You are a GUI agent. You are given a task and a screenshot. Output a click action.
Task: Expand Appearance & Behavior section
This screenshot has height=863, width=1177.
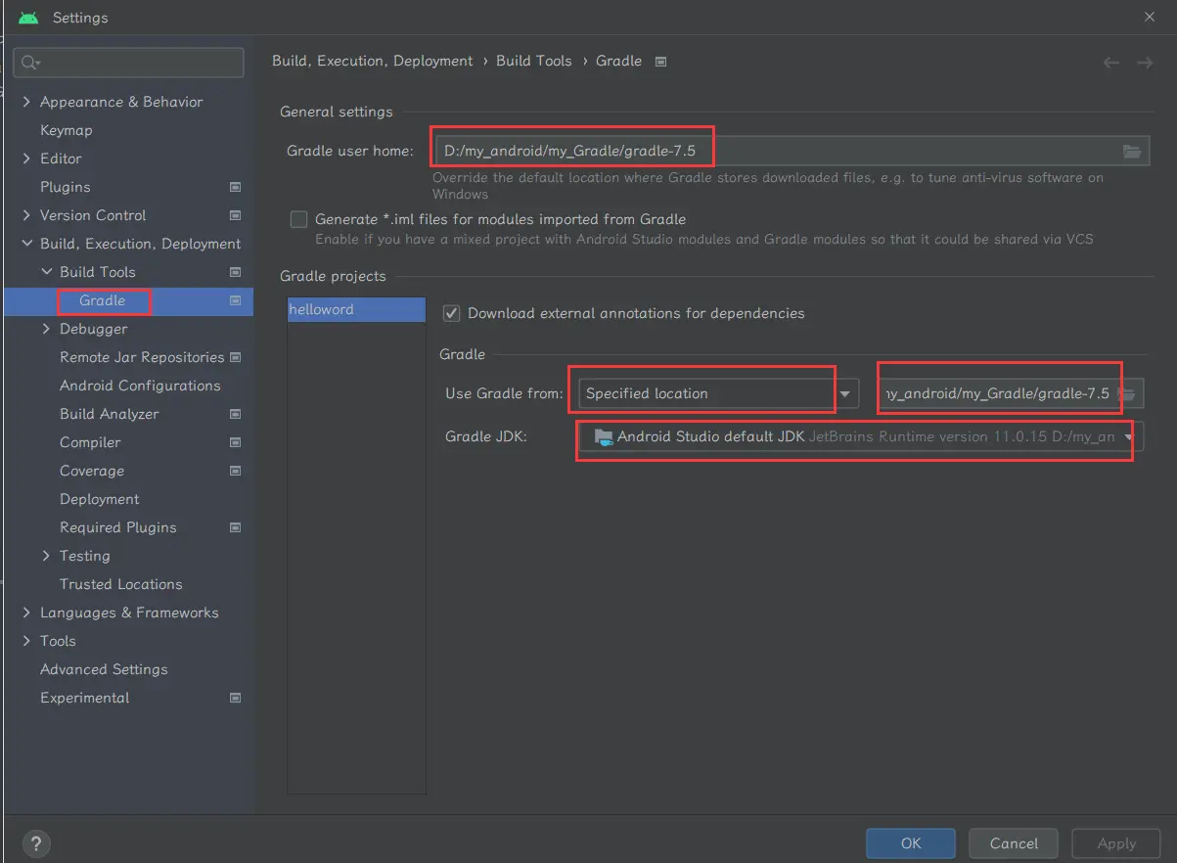[x=26, y=102]
